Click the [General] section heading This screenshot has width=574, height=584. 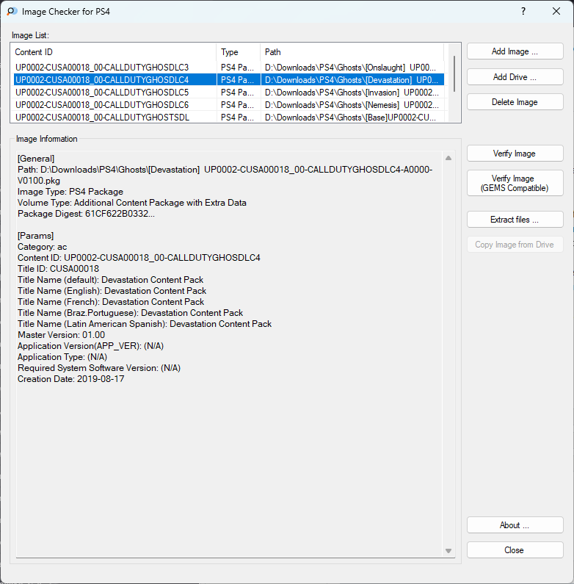[36, 159]
